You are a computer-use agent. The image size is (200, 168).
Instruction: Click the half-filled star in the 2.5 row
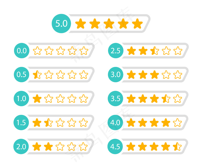click(155, 51)
